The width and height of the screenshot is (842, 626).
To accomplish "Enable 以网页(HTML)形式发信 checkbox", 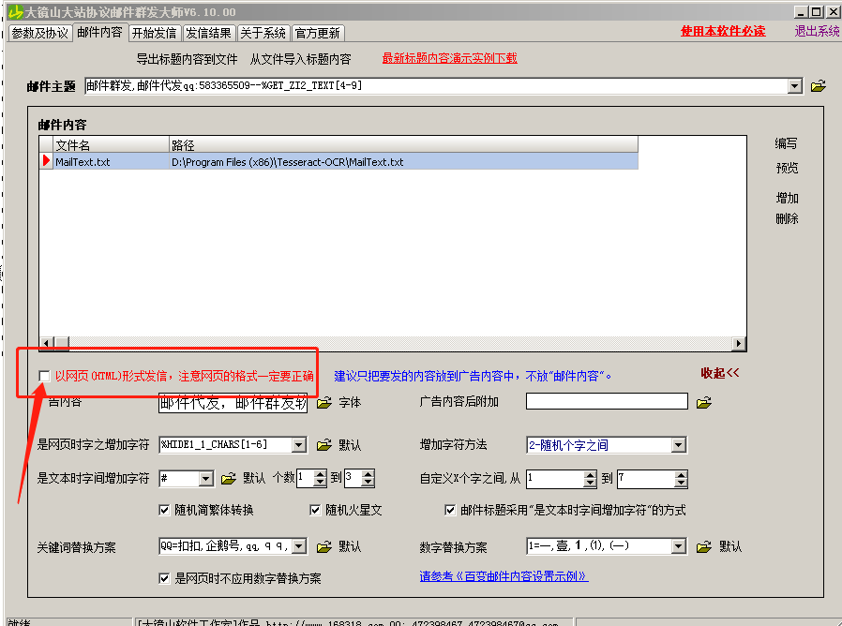I will point(44,376).
